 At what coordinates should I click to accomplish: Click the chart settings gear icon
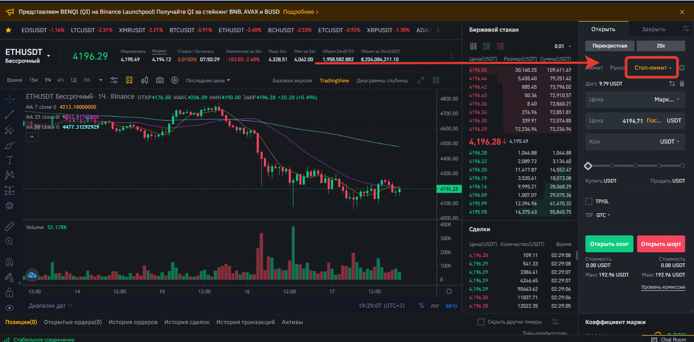pyautogui.click(x=449, y=291)
